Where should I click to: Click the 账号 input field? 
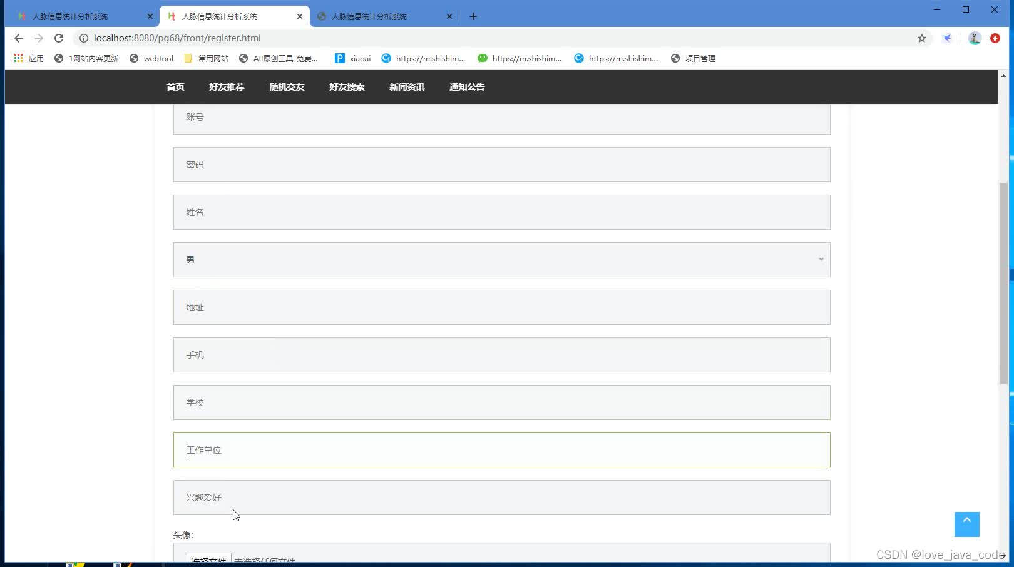[502, 119]
